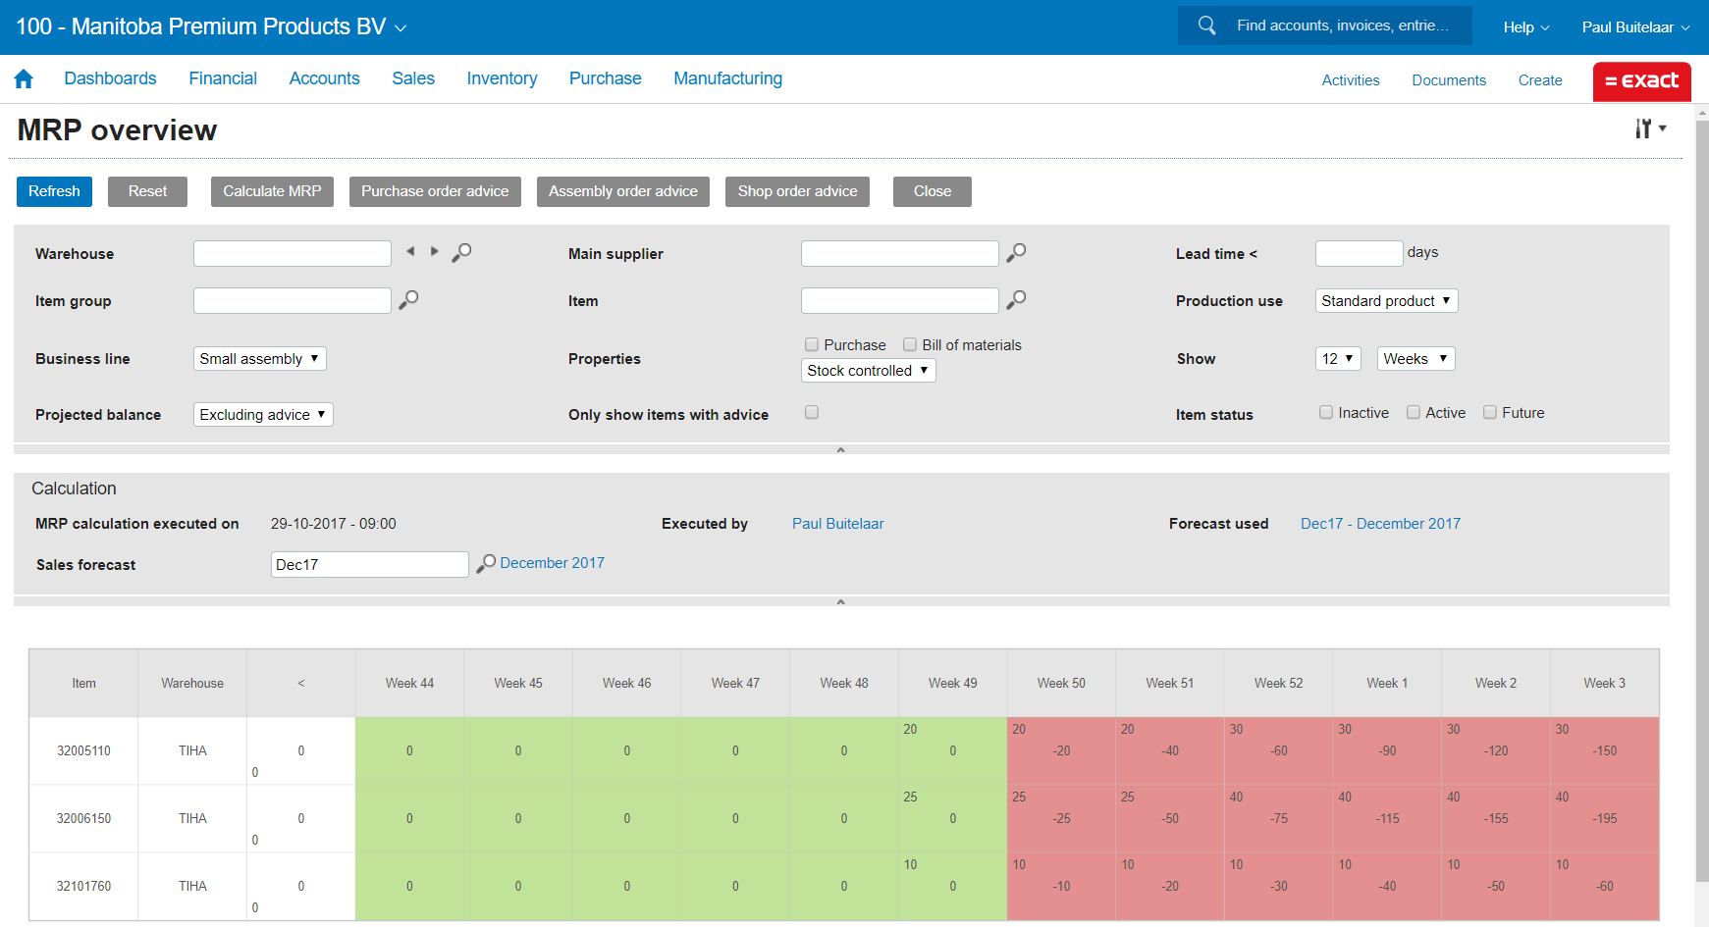Image resolution: width=1709 pixels, height=927 pixels.
Task: Open the page customize tools icon
Action: pos(1649,129)
